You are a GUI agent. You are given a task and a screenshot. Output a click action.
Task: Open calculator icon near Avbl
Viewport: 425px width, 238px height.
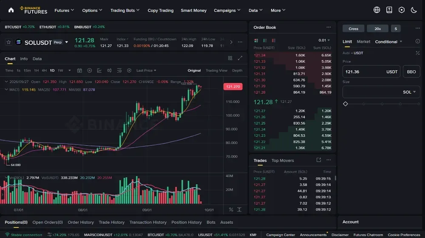(x=417, y=53)
